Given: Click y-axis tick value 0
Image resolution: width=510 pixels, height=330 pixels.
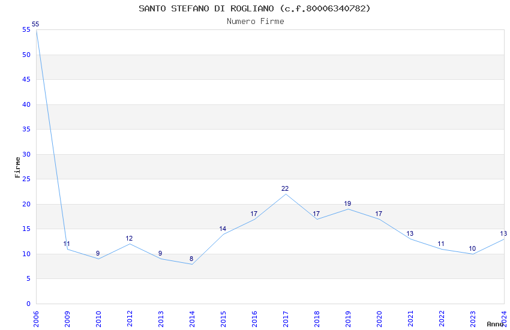Looking at the screenshot, I should click(x=29, y=304).
